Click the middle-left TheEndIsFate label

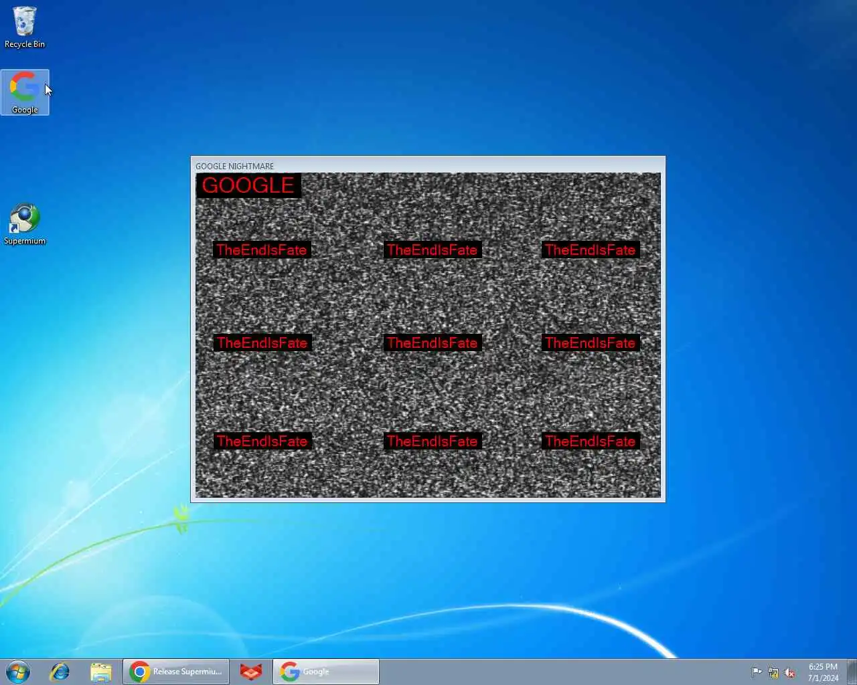click(x=262, y=342)
